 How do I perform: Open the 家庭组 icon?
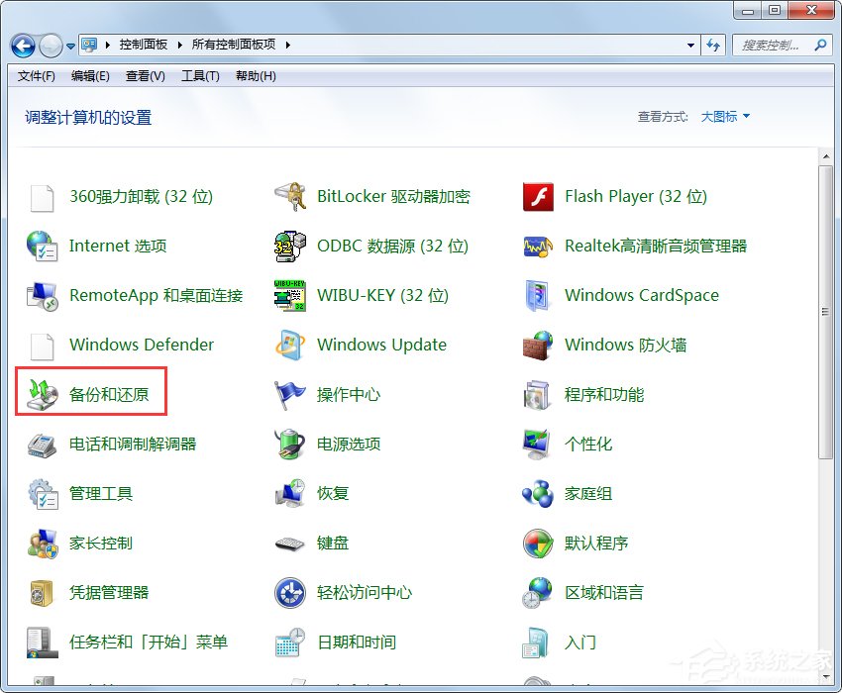[538, 494]
